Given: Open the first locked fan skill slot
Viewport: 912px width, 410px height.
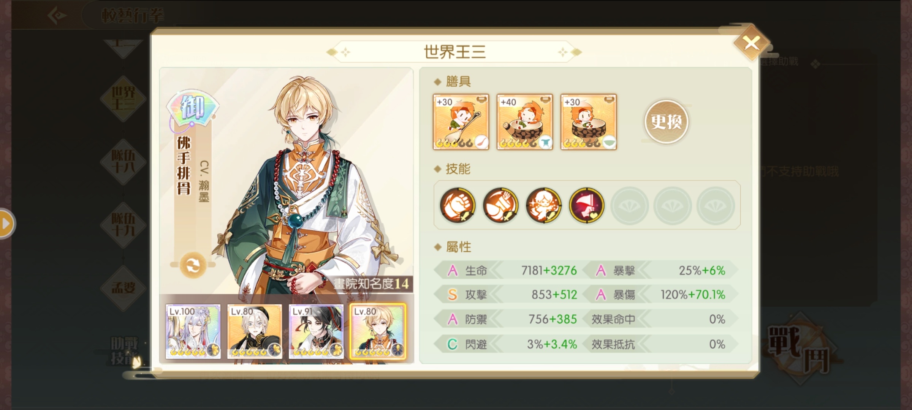Looking at the screenshot, I should pos(630,205).
